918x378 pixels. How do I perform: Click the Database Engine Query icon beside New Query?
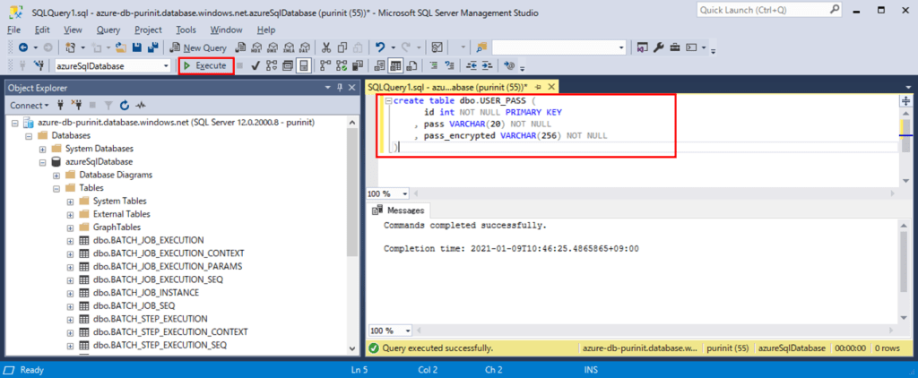pyautogui.click(x=240, y=48)
